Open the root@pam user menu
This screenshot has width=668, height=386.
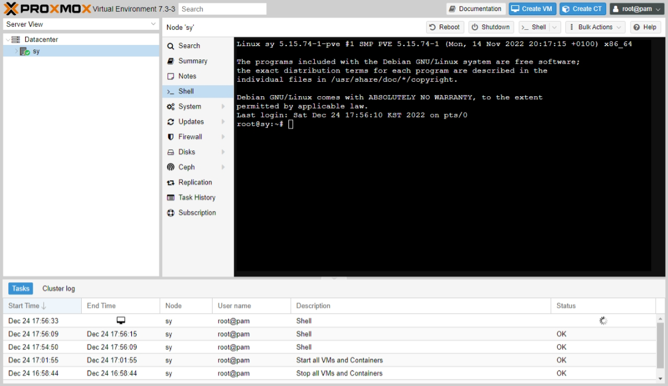point(636,9)
